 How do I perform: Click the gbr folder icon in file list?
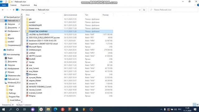click(27, 19)
